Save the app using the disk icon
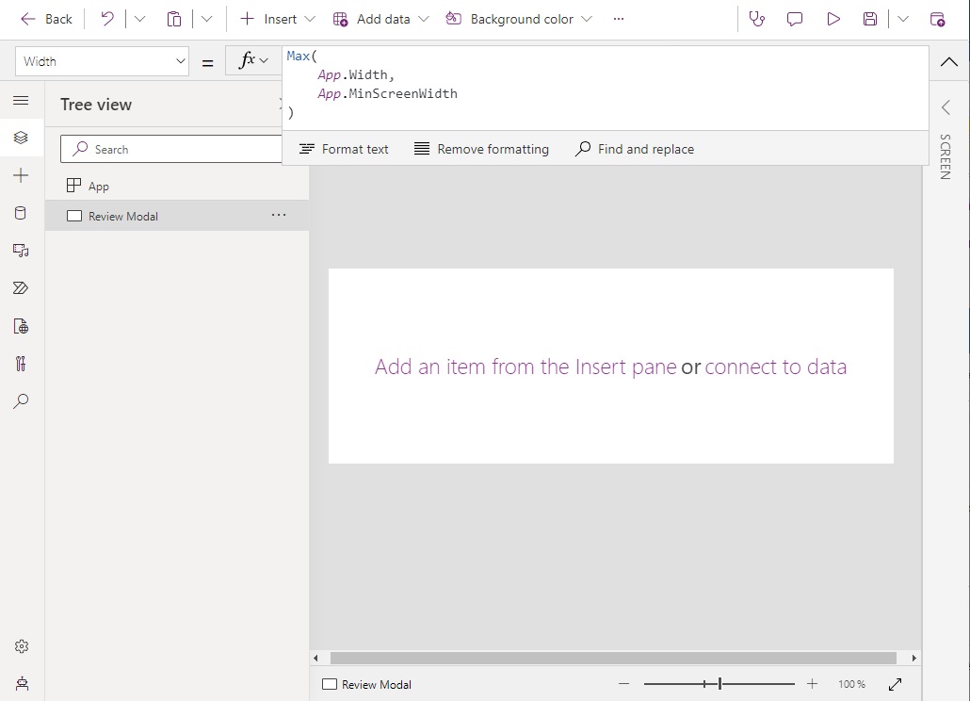The height and width of the screenshot is (701, 970). [870, 19]
